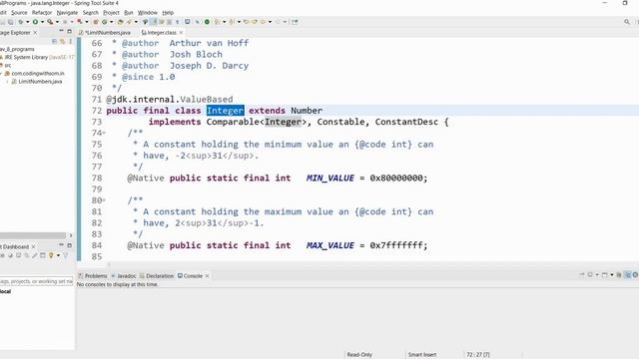This screenshot has width=639, height=359.
Task: Click the New Java Package icon
Action: (96, 22)
